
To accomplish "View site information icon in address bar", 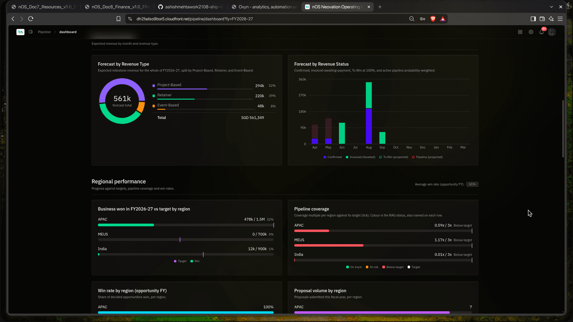I will click(130, 19).
